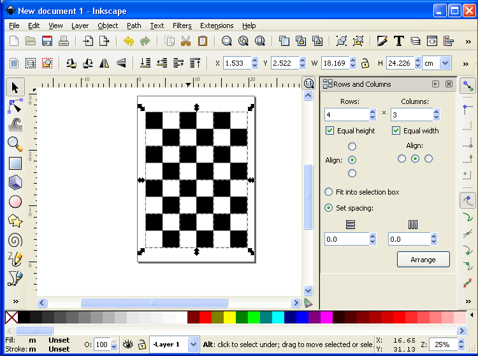Open the Extensions menu
This screenshot has width=478, height=356.
[x=217, y=26]
